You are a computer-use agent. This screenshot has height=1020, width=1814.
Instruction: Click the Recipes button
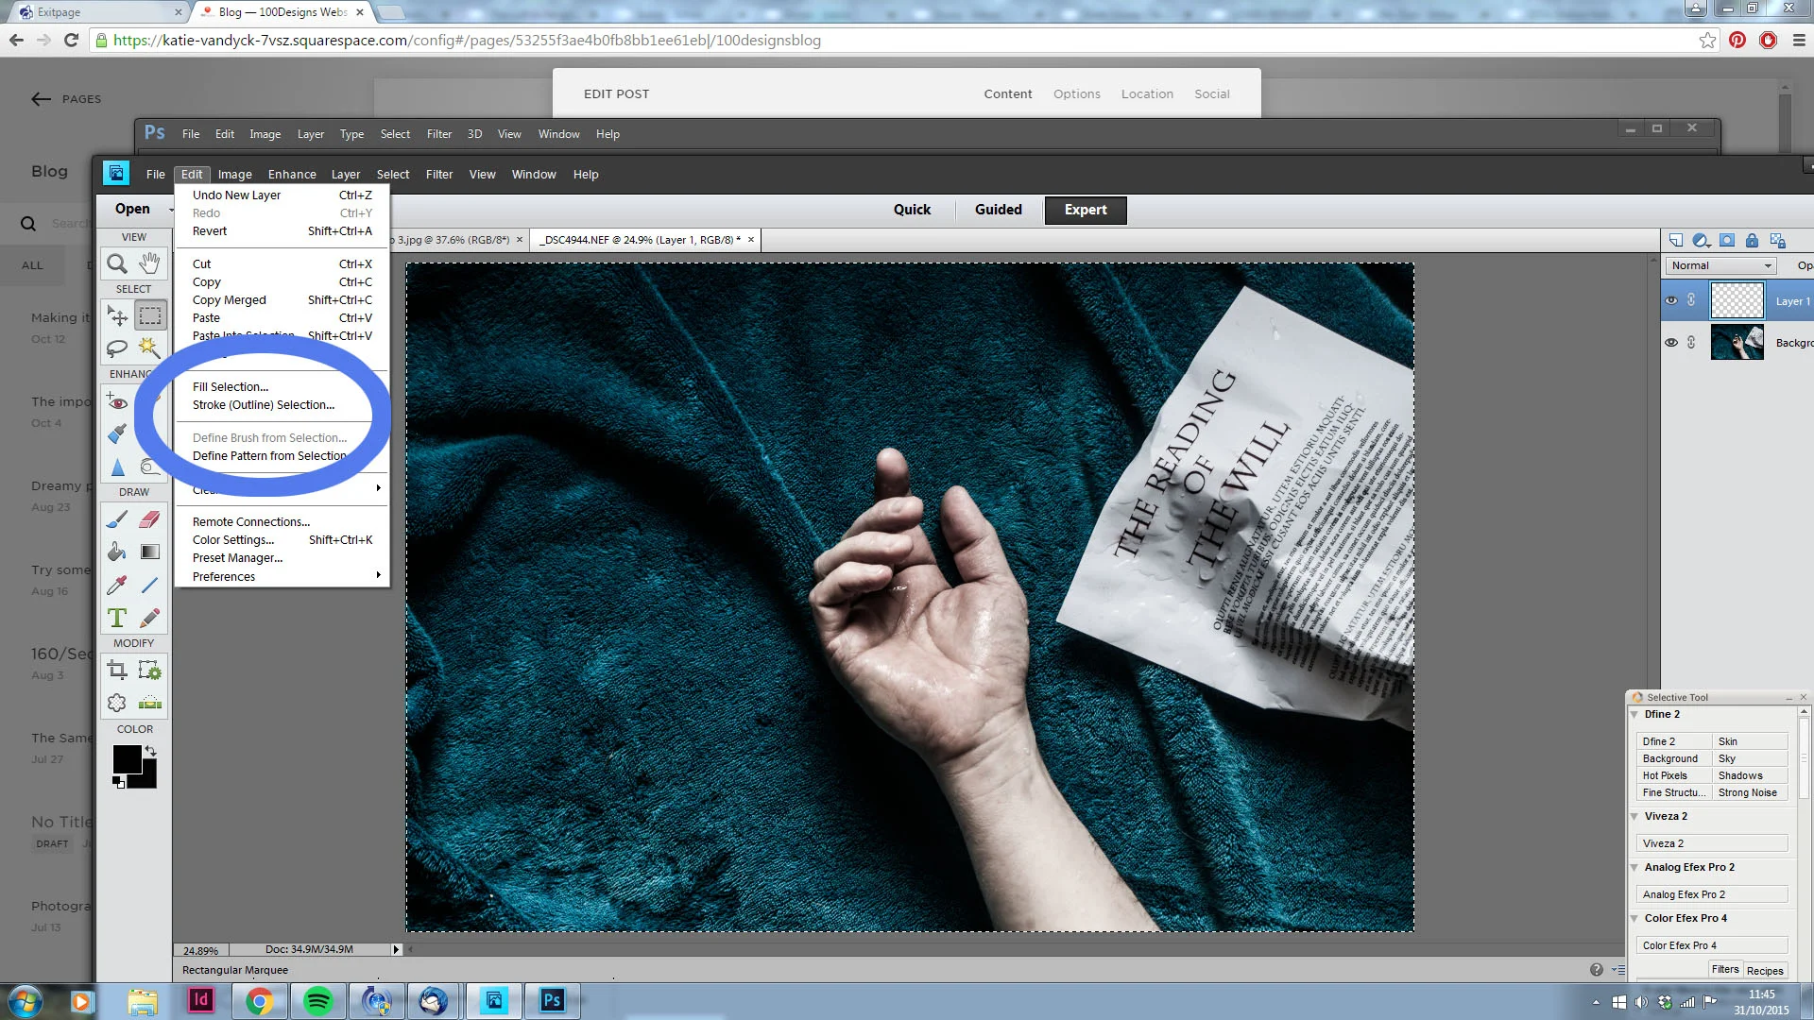(x=1764, y=971)
